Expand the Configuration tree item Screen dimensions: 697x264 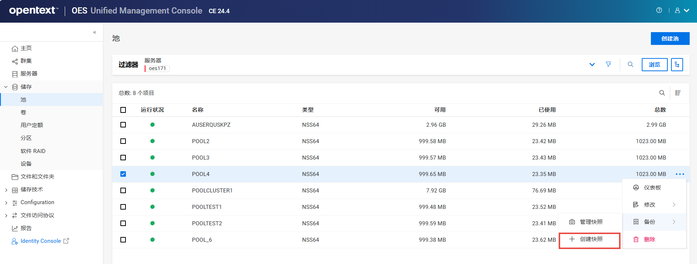6,203
